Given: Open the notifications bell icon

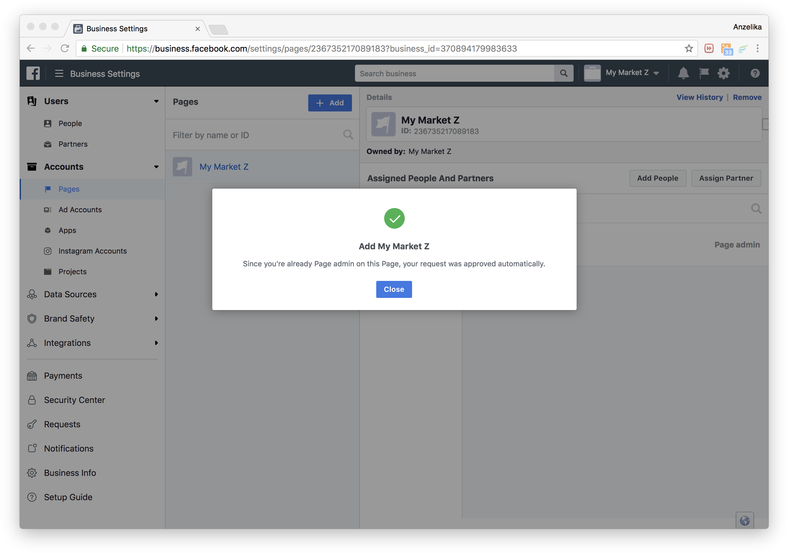Looking at the screenshot, I should pyautogui.click(x=683, y=73).
